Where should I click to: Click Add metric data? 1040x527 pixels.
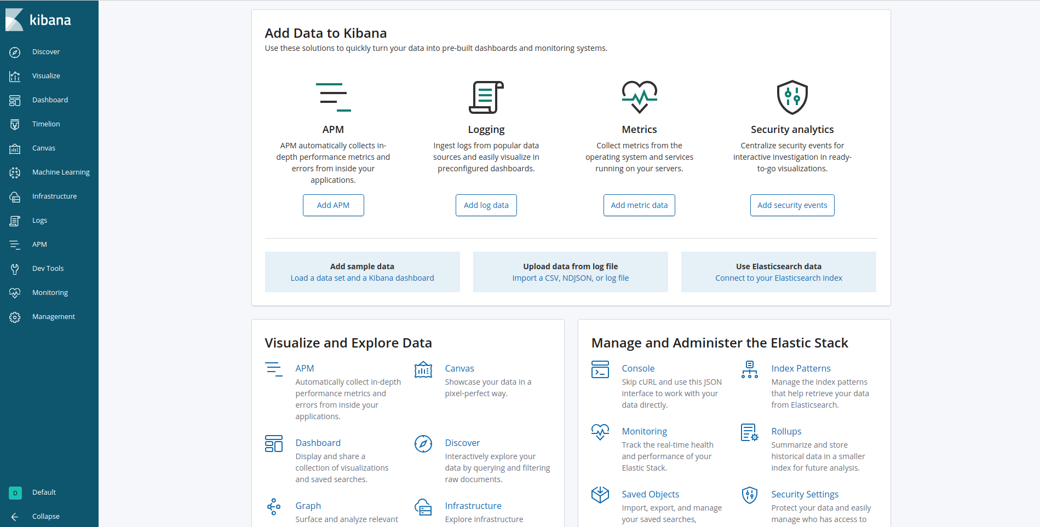click(639, 205)
